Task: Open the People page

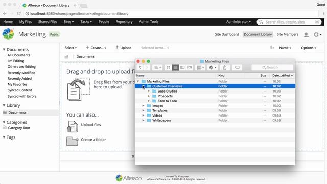Action: coord(104,21)
